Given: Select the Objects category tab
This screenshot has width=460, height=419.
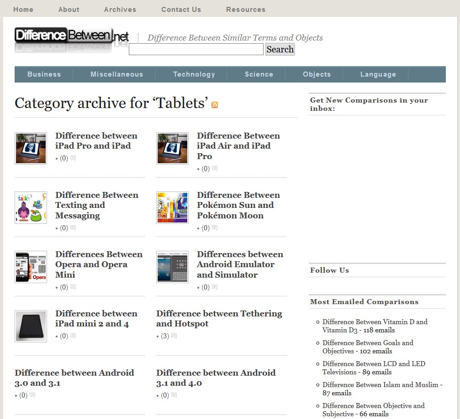Looking at the screenshot, I should [x=317, y=74].
